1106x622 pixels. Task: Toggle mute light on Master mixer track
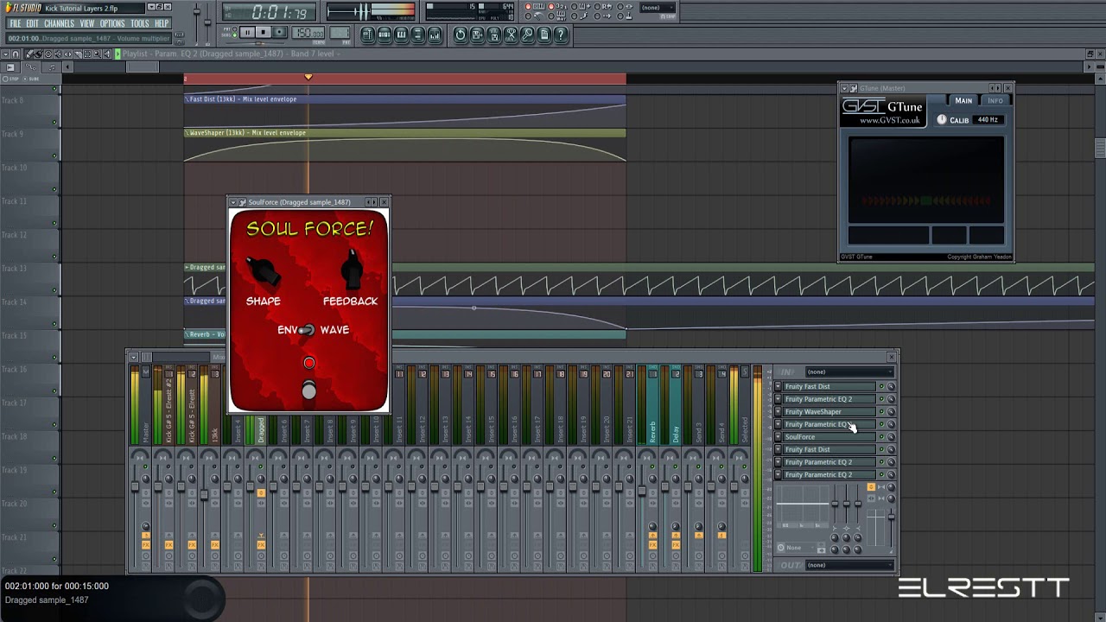point(145,466)
